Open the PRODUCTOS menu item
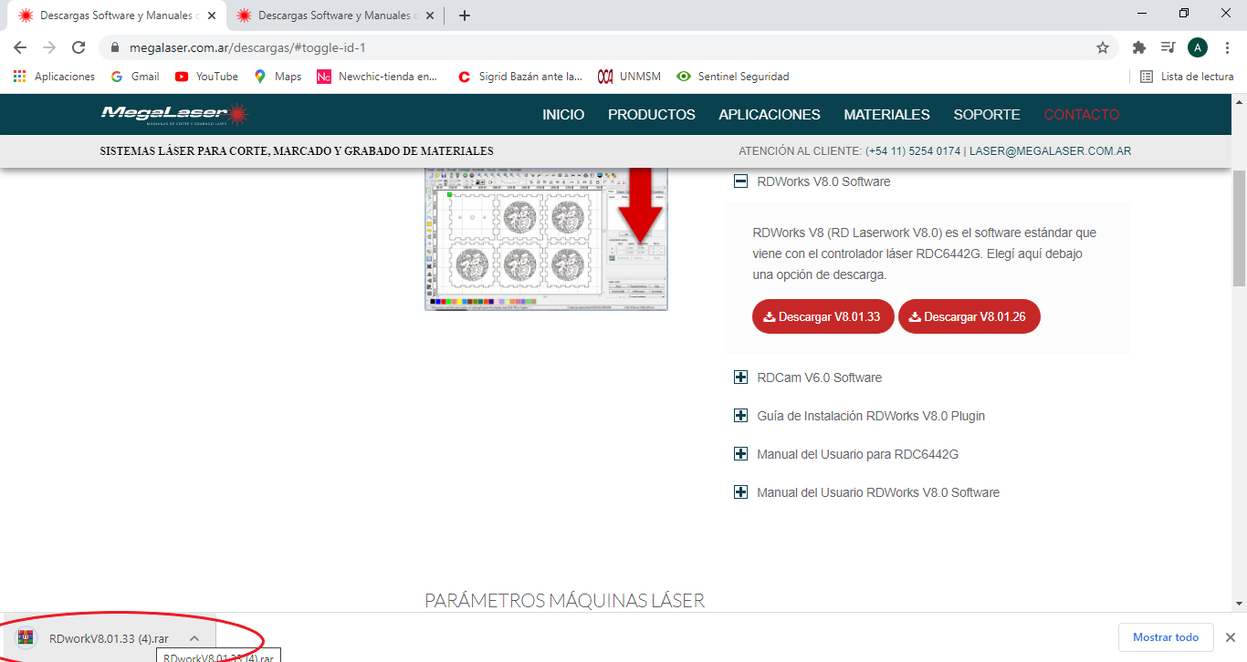 [x=652, y=115]
